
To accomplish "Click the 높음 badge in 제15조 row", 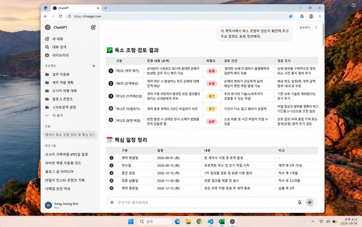I will click(x=212, y=121).
